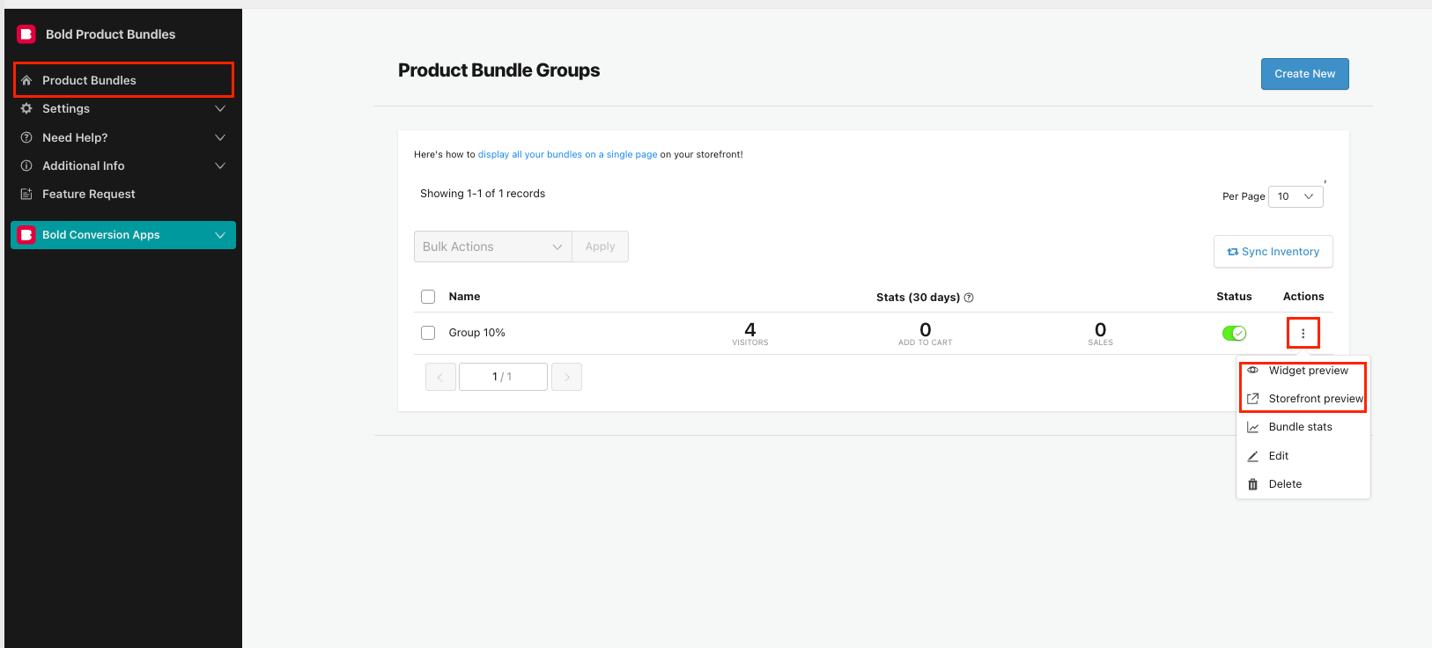Click the home icon beside Product Bundles

point(26,80)
